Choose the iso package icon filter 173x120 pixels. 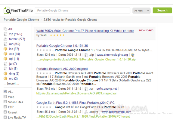point(5,49)
